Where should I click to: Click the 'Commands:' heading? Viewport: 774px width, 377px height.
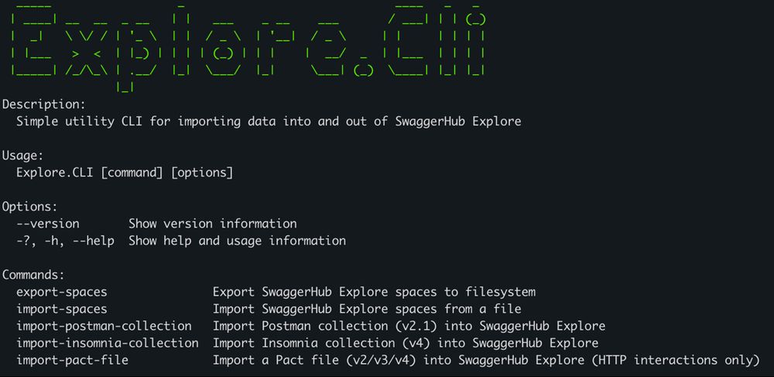click(33, 275)
